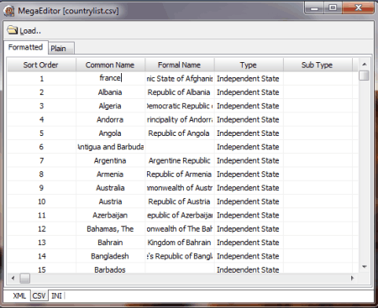Click the MegaEditor app icon in title bar
This screenshot has width=378, height=308.
pos(9,11)
